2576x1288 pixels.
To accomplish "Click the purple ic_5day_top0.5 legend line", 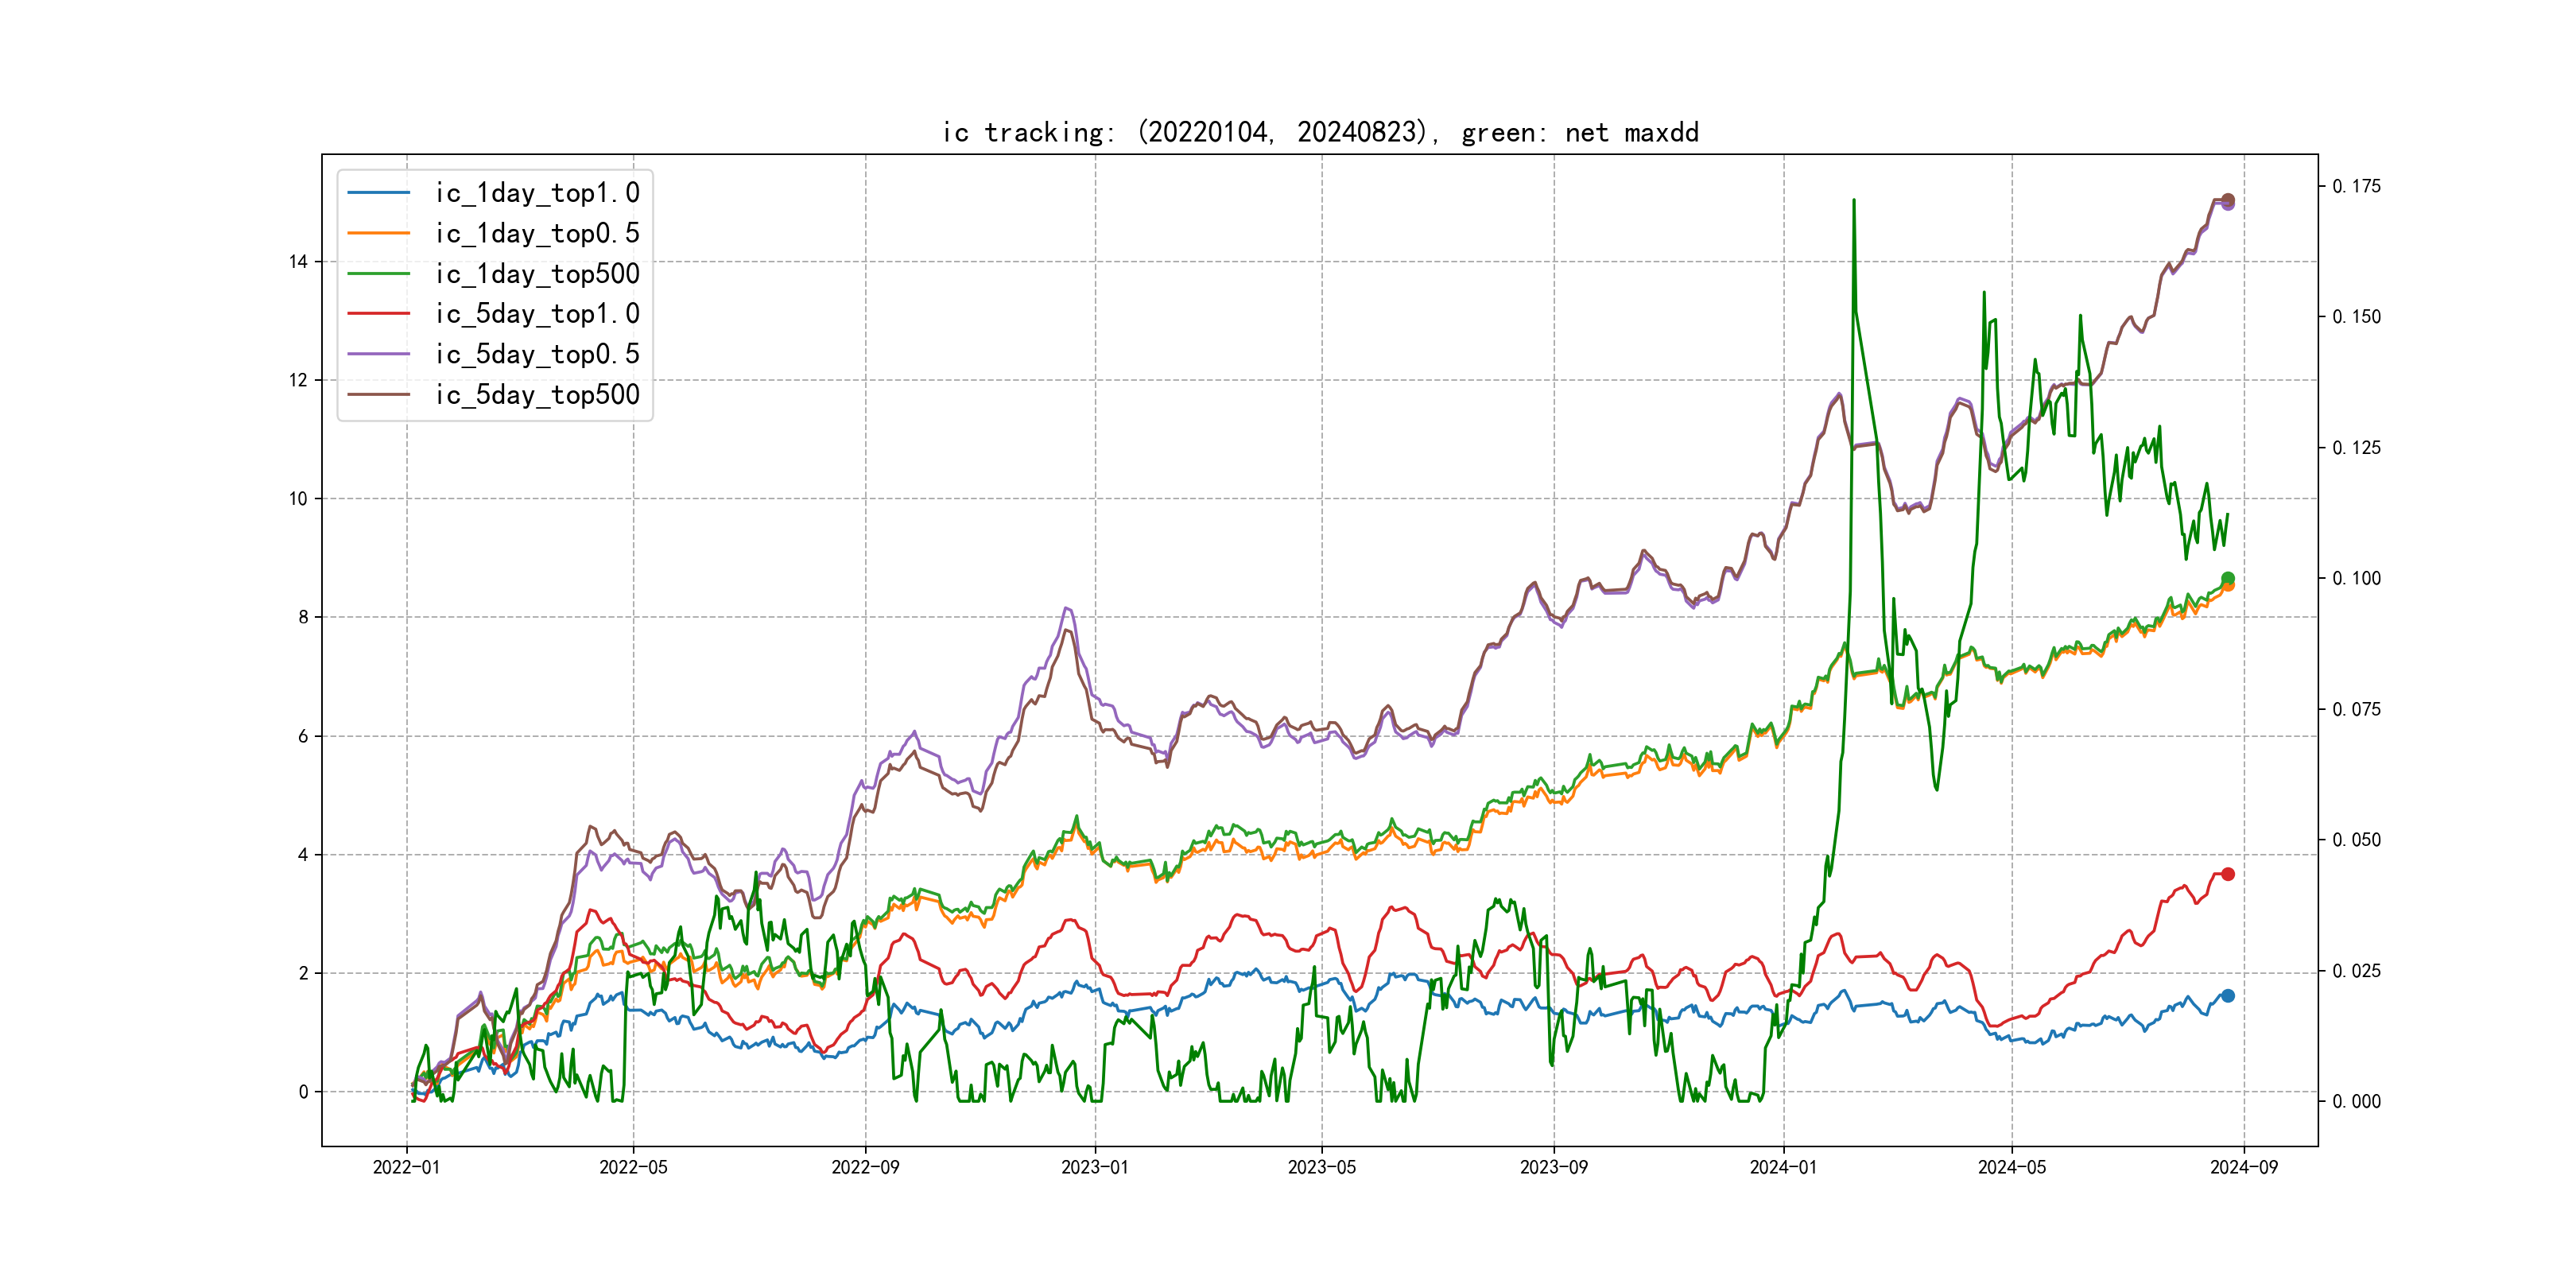I will pos(378,354).
